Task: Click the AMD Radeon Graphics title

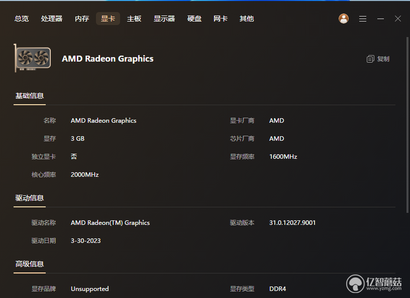Action: click(108, 59)
